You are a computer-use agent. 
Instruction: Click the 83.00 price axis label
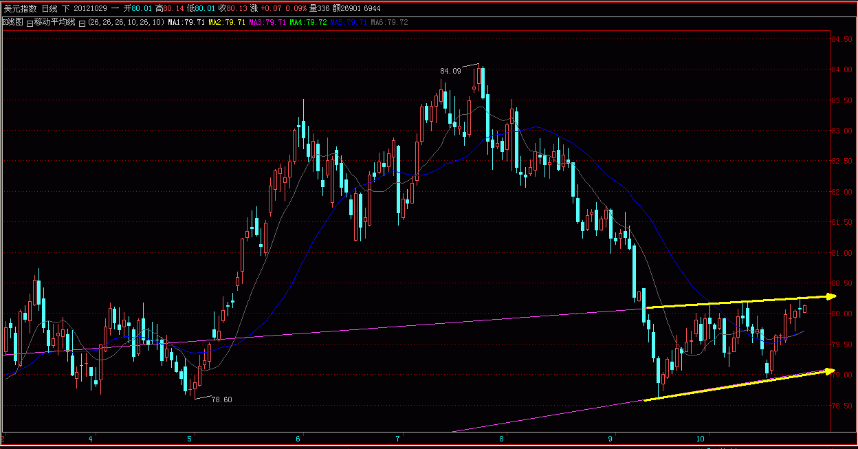tap(842, 131)
